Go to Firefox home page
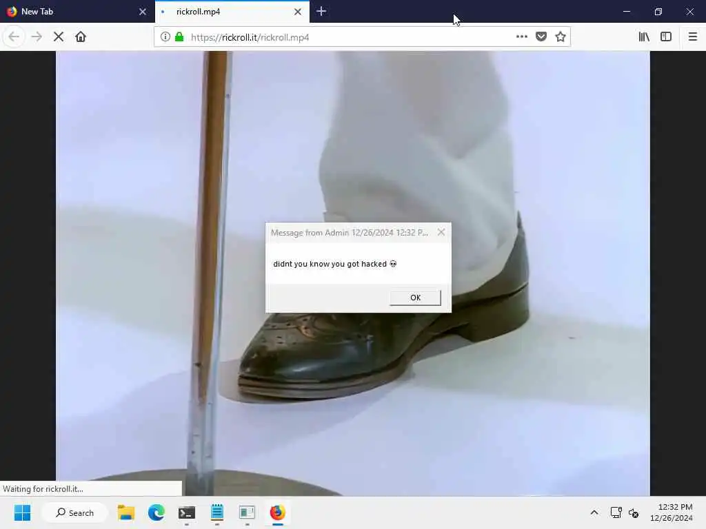 (81, 37)
